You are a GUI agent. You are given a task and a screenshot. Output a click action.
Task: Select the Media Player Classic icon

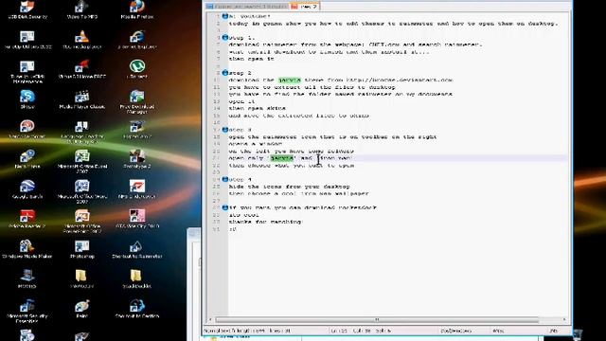coord(82,99)
